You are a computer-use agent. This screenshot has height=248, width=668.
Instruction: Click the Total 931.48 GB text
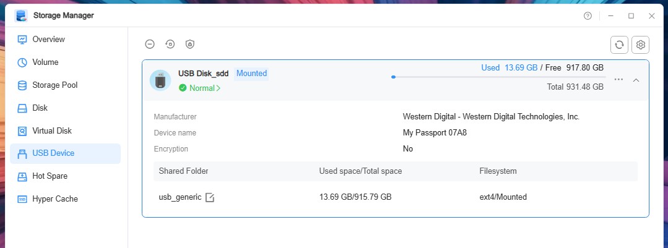tap(575, 87)
